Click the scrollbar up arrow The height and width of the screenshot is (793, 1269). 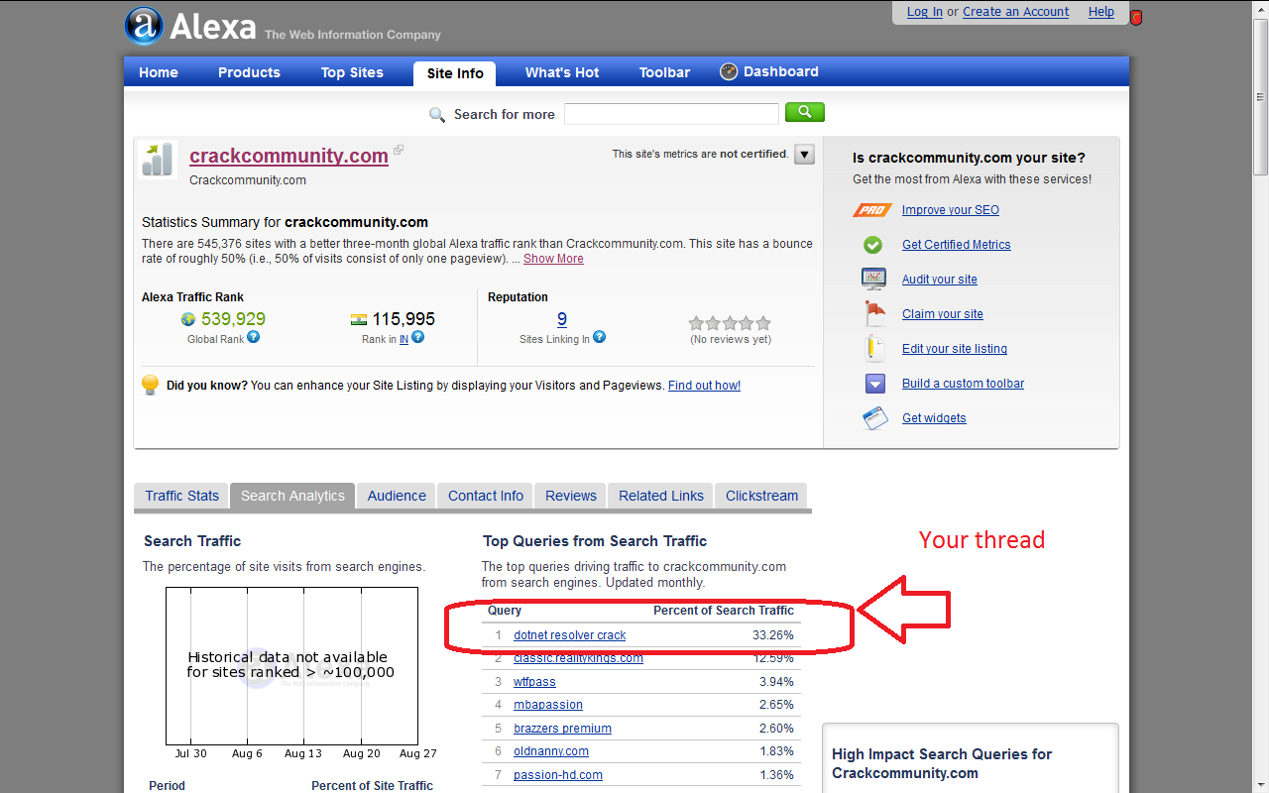point(1260,8)
